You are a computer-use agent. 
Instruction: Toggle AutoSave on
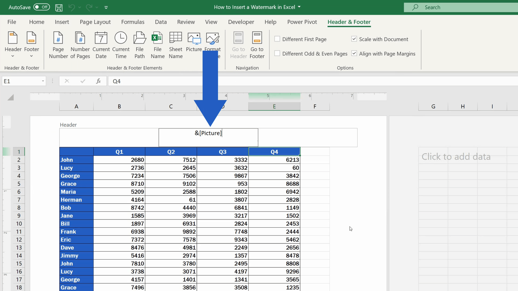click(x=41, y=7)
